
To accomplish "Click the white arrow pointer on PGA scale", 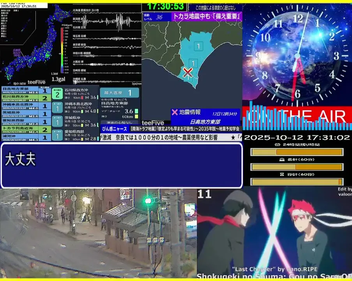I will point(60,54).
